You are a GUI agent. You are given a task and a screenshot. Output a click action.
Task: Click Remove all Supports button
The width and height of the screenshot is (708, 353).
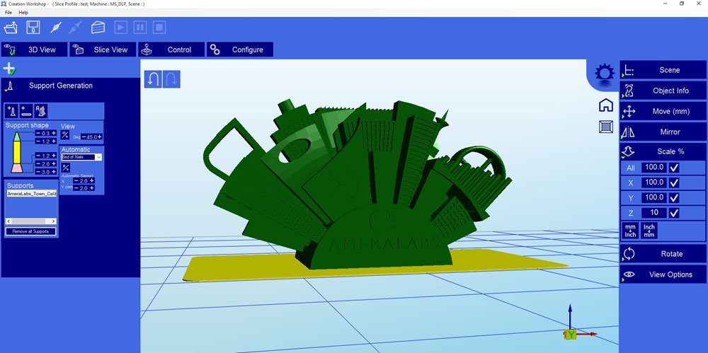pos(30,231)
